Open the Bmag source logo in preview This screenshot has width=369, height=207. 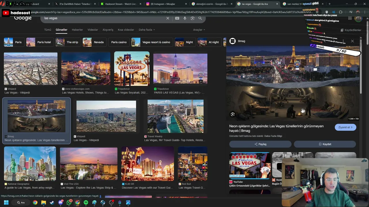(x=232, y=41)
